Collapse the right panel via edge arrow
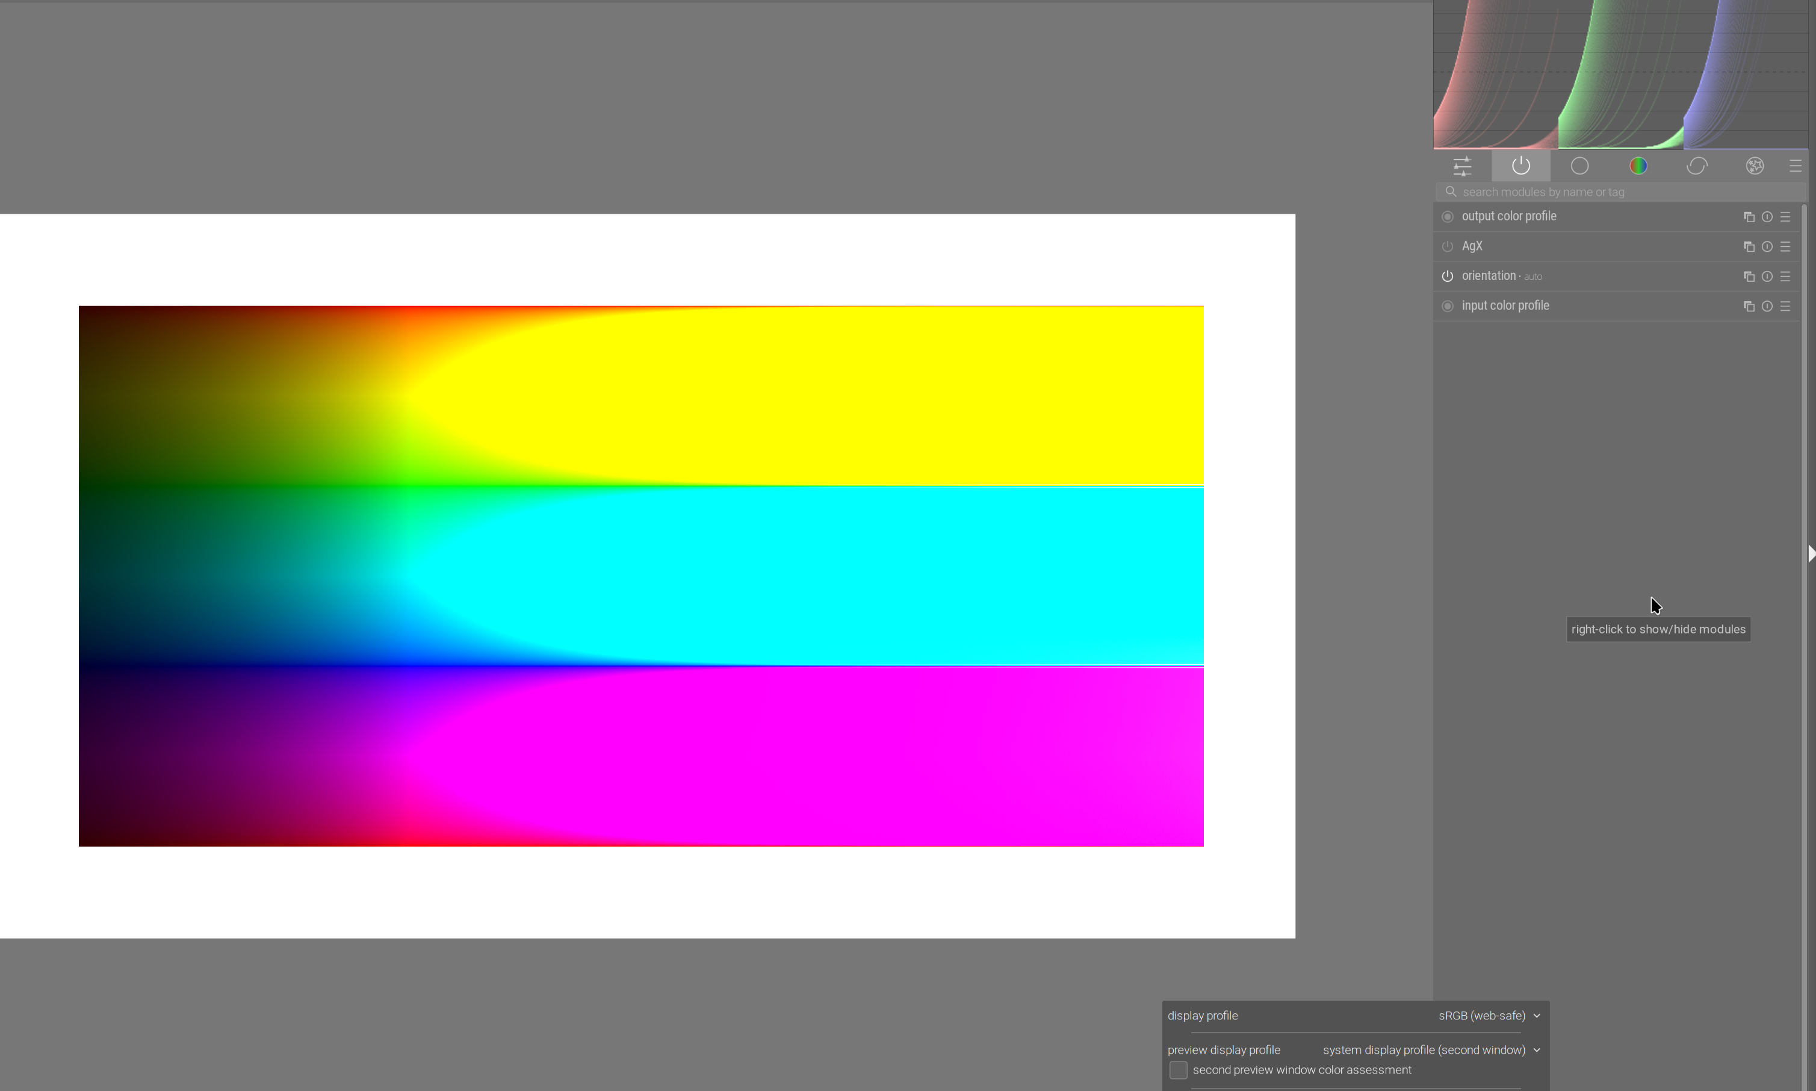 1811,553
